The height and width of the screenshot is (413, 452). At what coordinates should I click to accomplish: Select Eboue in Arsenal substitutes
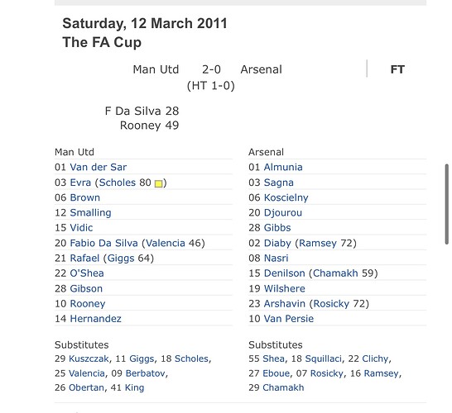pos(276,373)
